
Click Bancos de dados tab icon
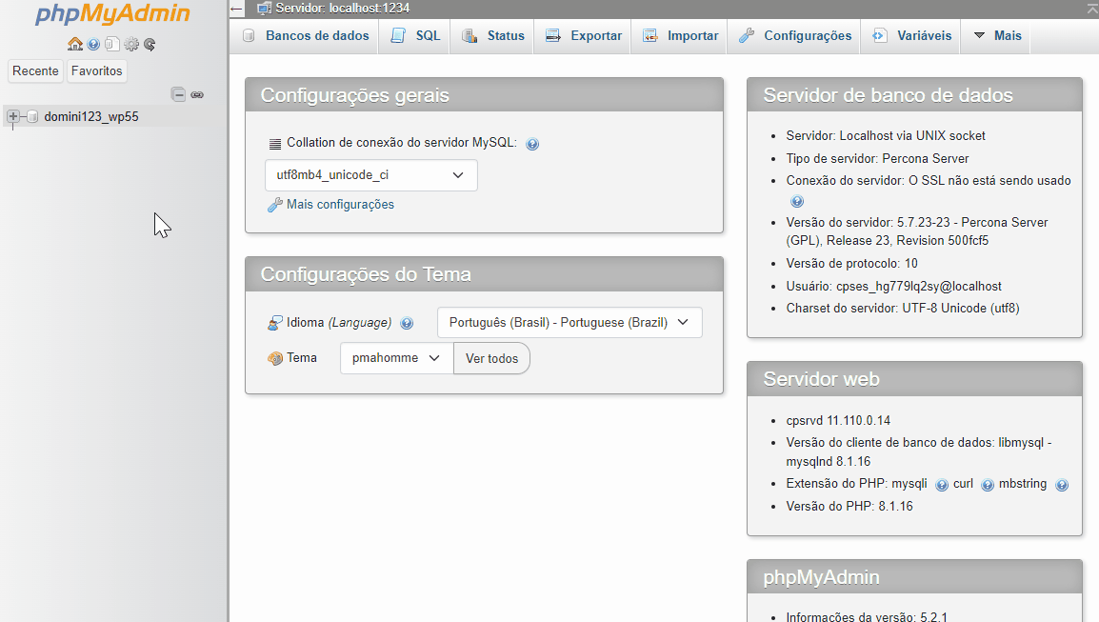[x=249, y=36]
